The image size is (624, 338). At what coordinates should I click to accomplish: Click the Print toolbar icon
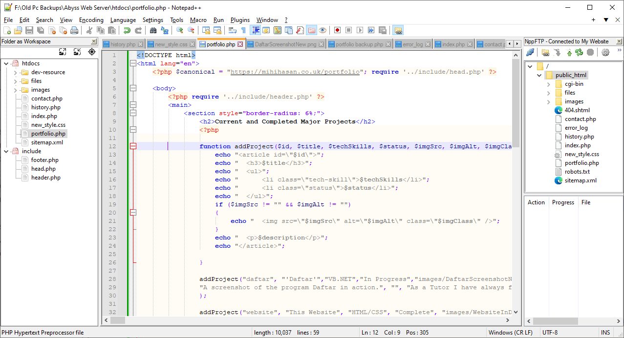tap(74, 30)
